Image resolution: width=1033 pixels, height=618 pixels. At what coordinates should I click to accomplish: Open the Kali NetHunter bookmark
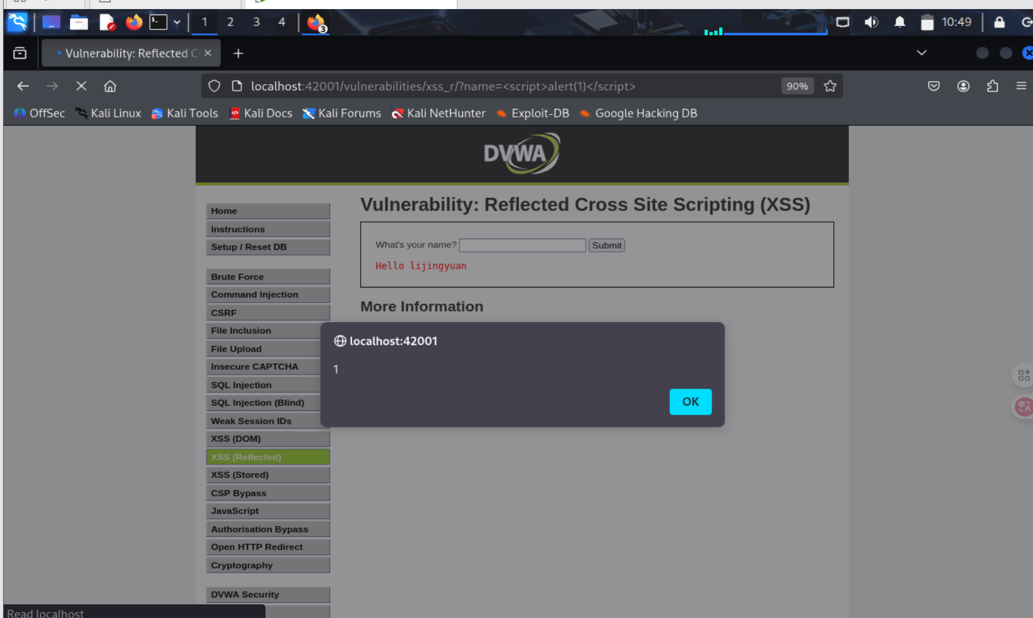click(439, 113)
